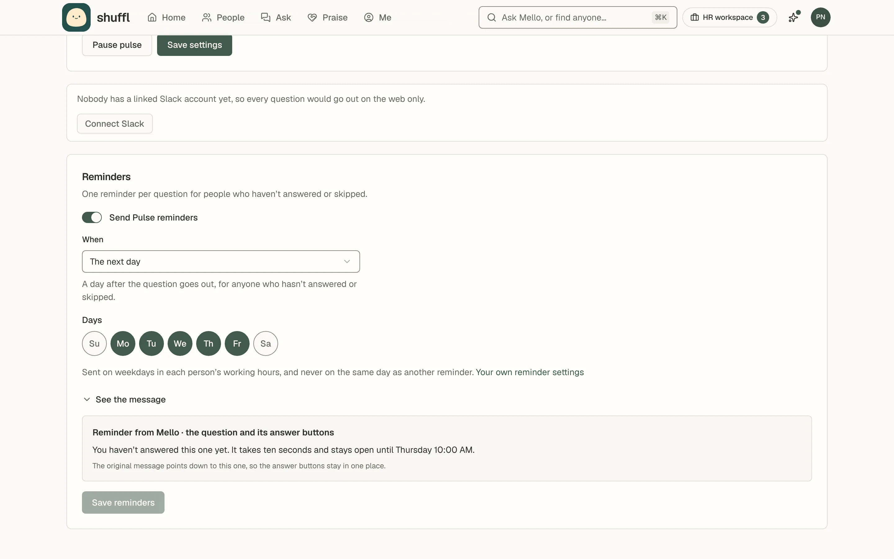This screenshot has width=894, height=559.
Task: Toggle the Mo day pill
Action: tap(123, 343)
